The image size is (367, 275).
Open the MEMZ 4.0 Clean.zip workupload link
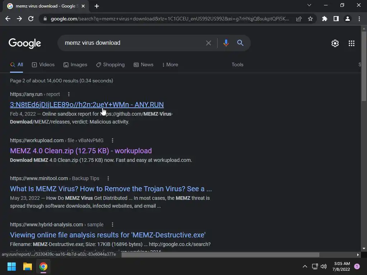pyautogui.click(x=81, y=151)
